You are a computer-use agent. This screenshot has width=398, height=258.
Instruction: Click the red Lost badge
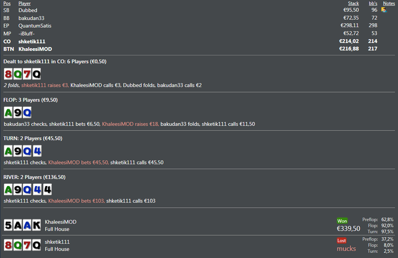click(x=342, y=240)
